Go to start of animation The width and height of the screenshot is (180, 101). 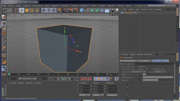[x=50, y=79]
